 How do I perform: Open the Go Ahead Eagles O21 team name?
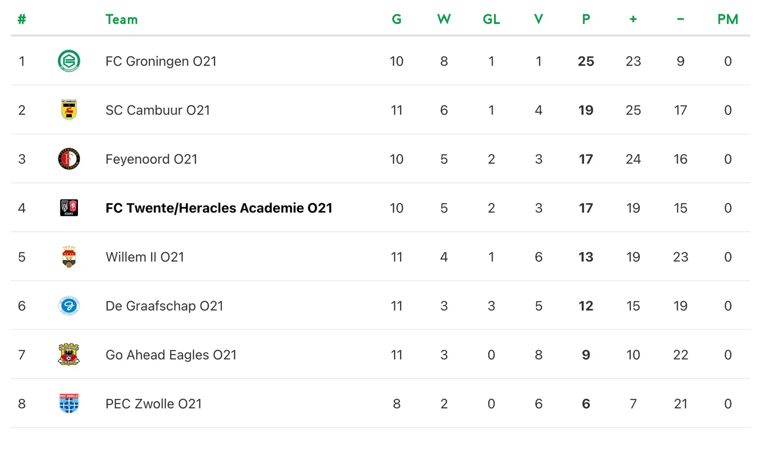point(171,355)
